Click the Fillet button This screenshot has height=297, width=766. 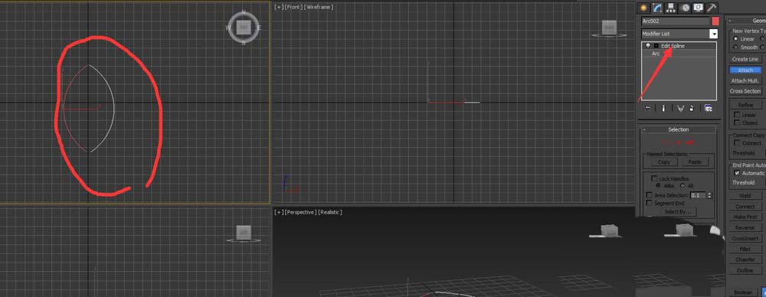coord(745,249)
